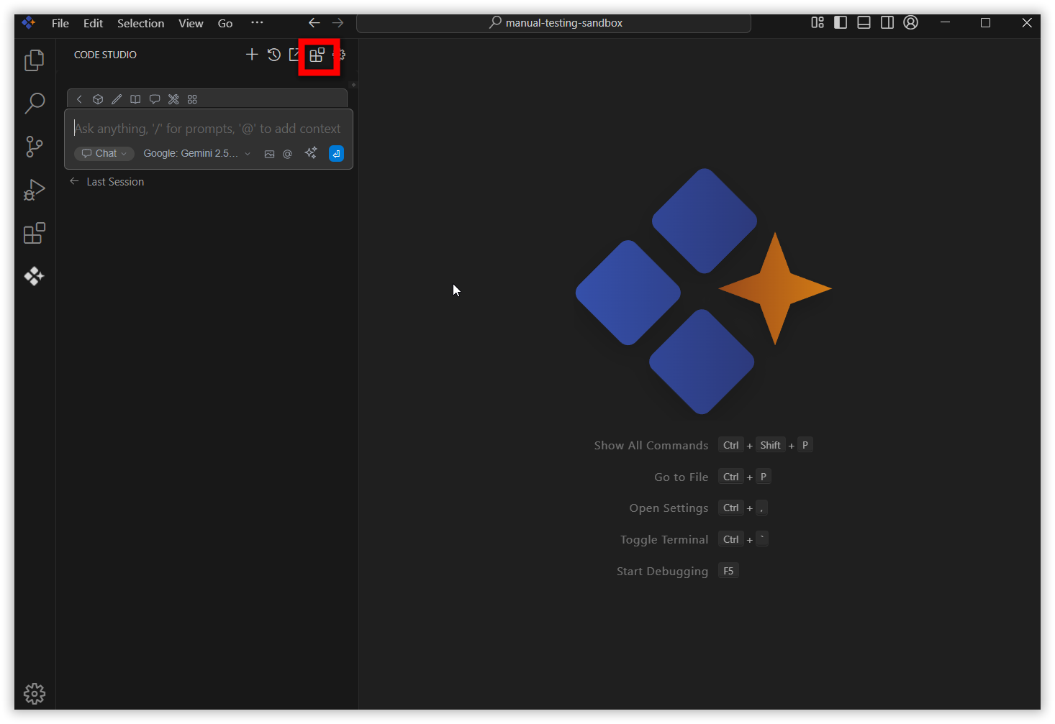Viewport: 1055px width, 724px height.
Task: Navigate forward with the right arrow in title bar
Action: 338,23
